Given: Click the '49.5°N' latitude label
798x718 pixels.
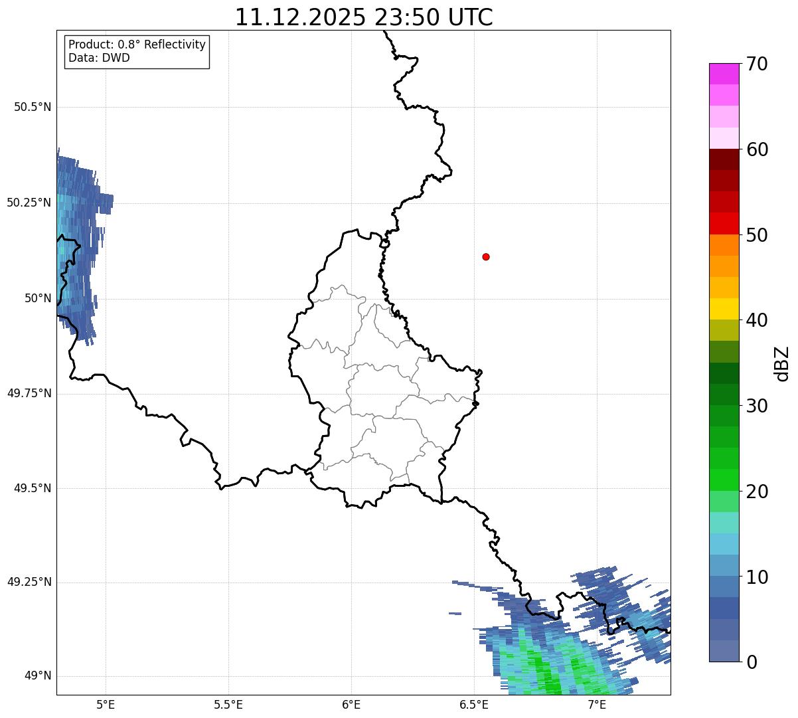Looking at the screenshot, I should (33, 488).
